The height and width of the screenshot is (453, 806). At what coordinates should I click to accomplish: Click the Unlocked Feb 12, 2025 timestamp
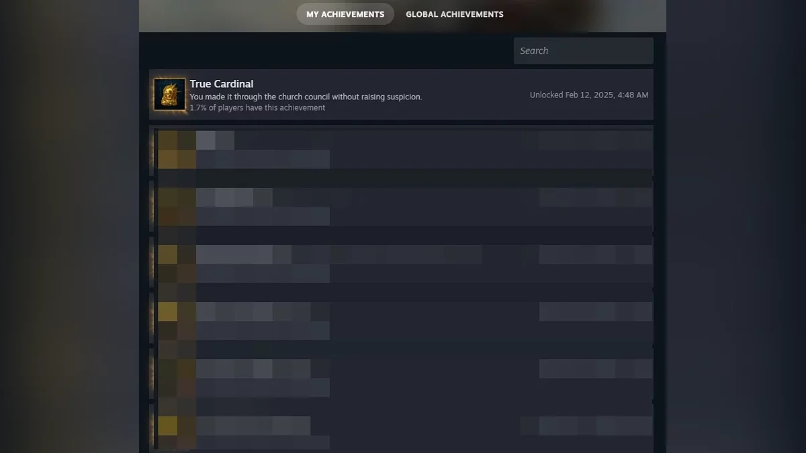coord(589,95)
